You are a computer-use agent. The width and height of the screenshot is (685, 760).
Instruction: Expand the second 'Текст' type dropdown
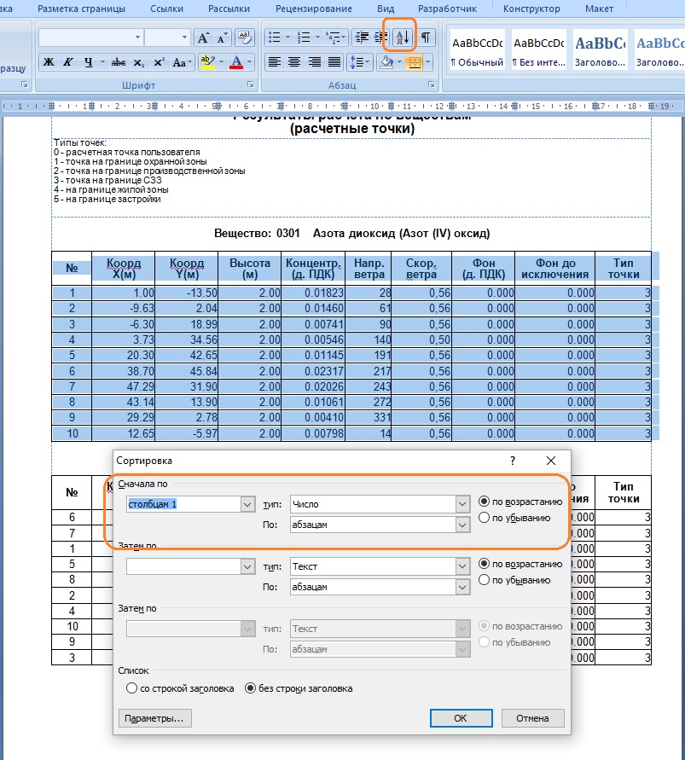(462, 566)
